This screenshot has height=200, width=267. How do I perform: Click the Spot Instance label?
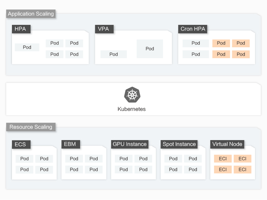179,144
